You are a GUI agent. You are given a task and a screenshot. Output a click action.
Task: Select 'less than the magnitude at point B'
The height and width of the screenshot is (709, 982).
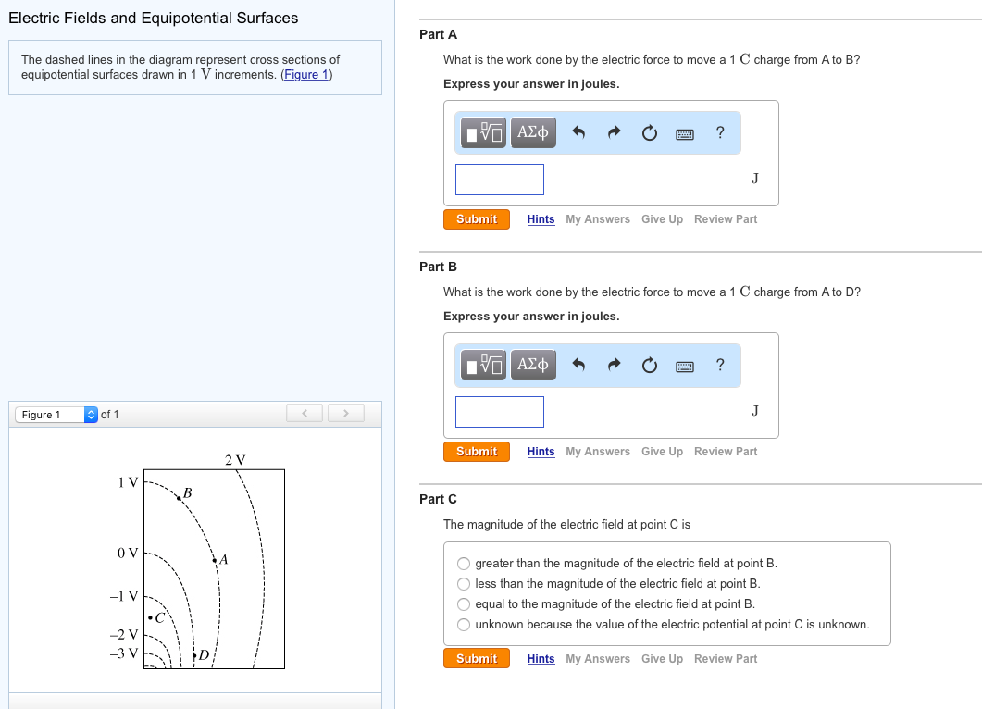tap(464, 583)
